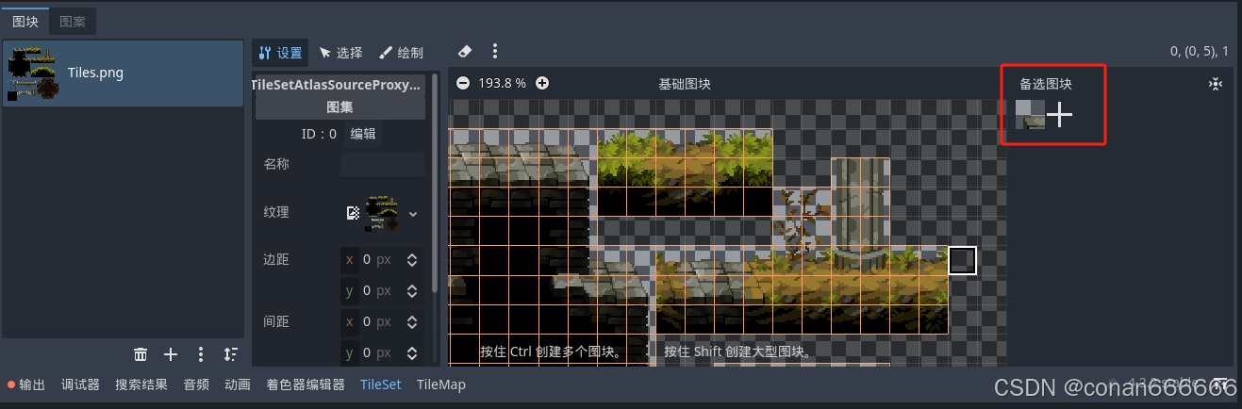Click 编辑 next to ID 0
This screenshot has height=409, width=1242.
coord(363,134)
